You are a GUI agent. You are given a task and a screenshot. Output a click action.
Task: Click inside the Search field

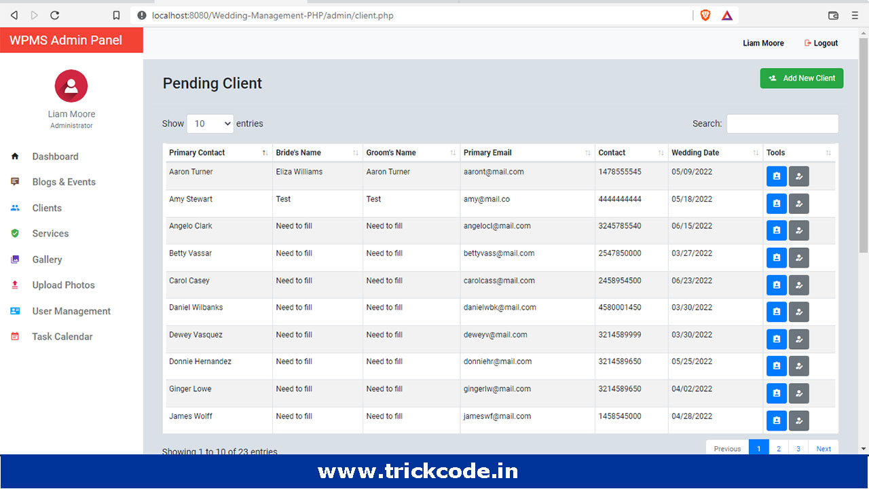[782, 124]
